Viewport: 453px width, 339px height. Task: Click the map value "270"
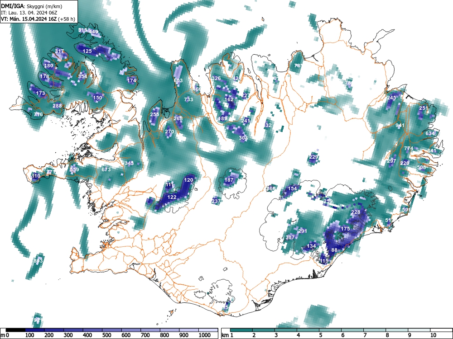coord(169,132)
